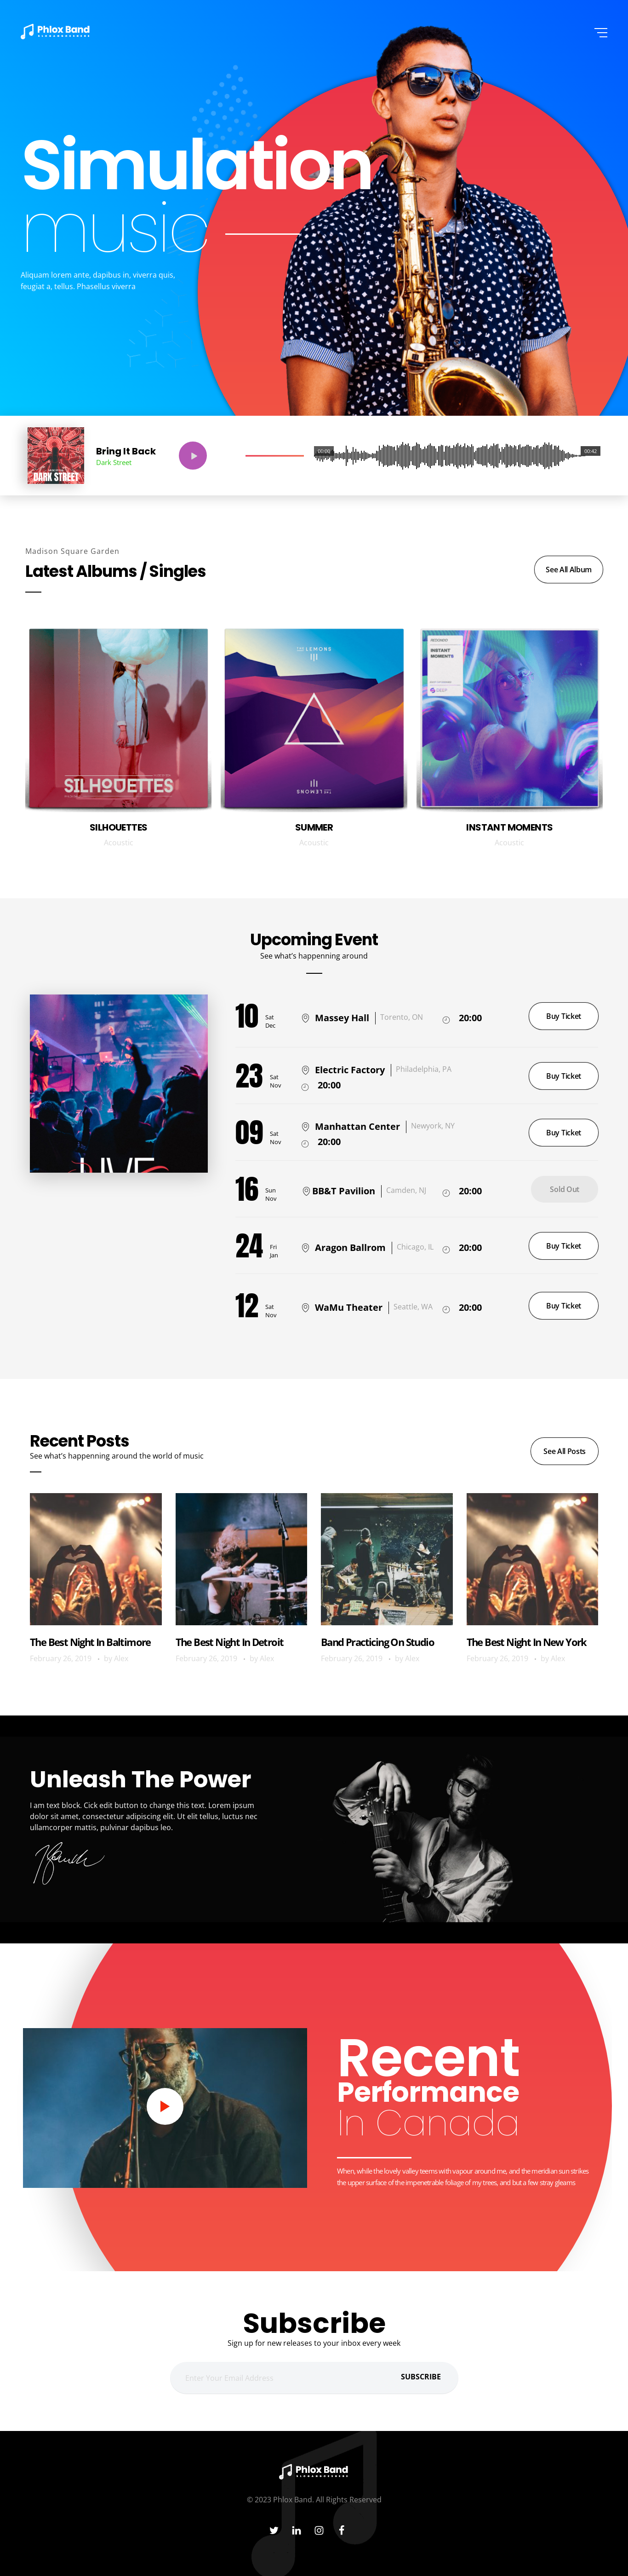This screenshot has width=628, height=2576.
Task: Open the LinkedIn footer icon
Action: [x=297, y=2530]
